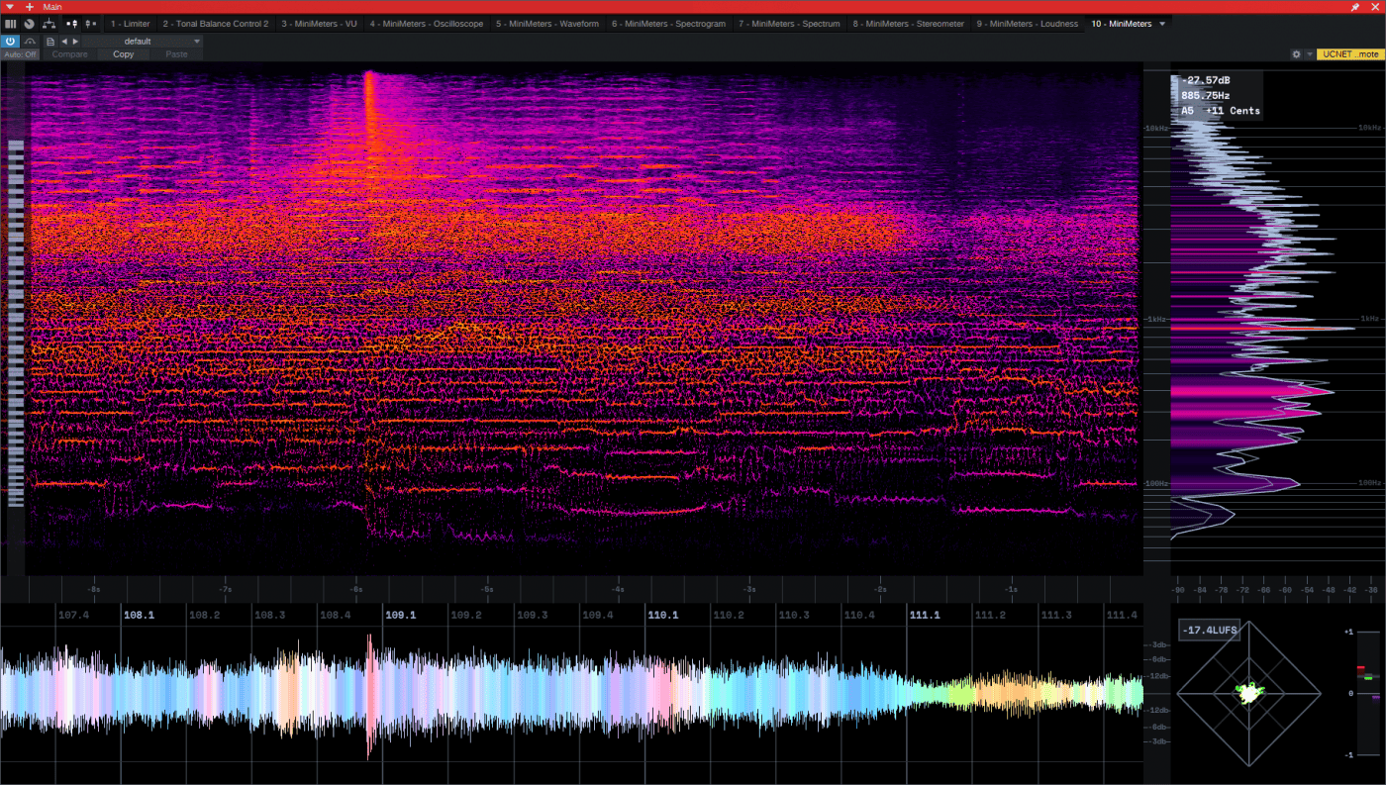Open plugin settings gear icon
Image resolution: width=1386 pixels, height=785 pixels.
[1296, 54]
